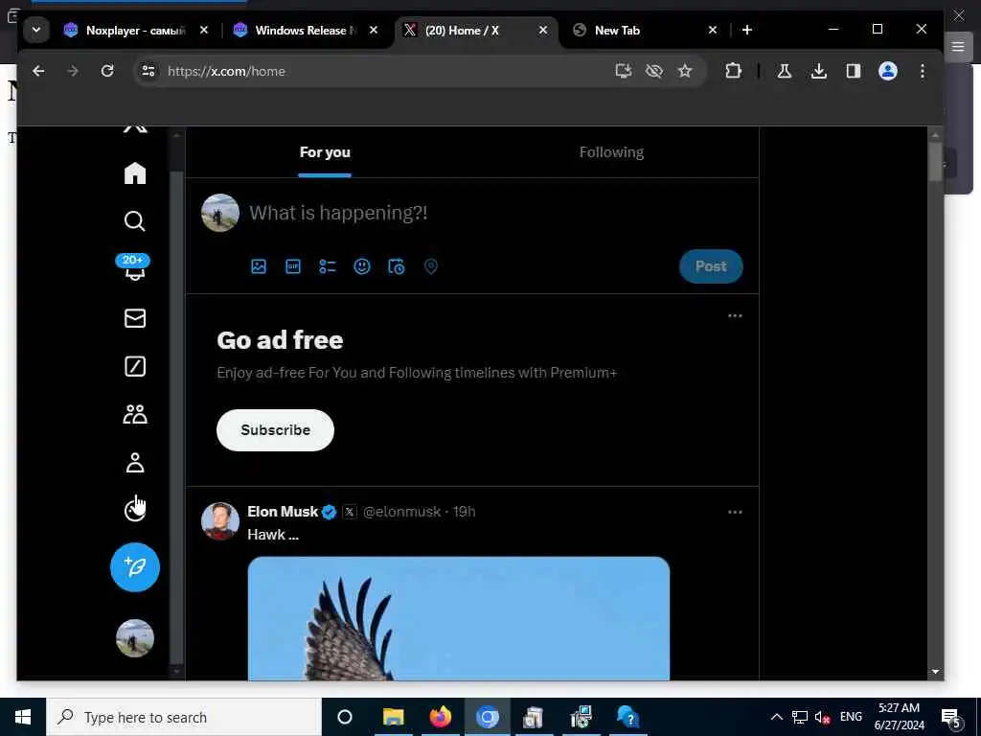Switch to the New Tab browser tab
Viewport: 981px width, 736px height.
click(645, 30)
